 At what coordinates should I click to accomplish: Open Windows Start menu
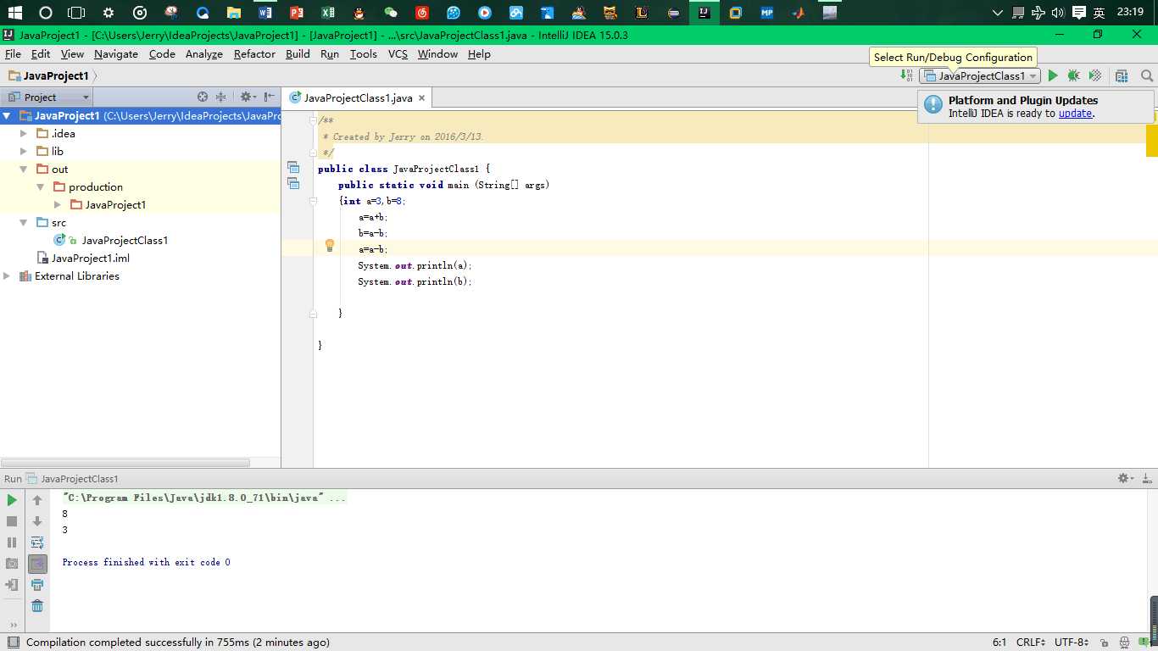[x=14, y=13]
